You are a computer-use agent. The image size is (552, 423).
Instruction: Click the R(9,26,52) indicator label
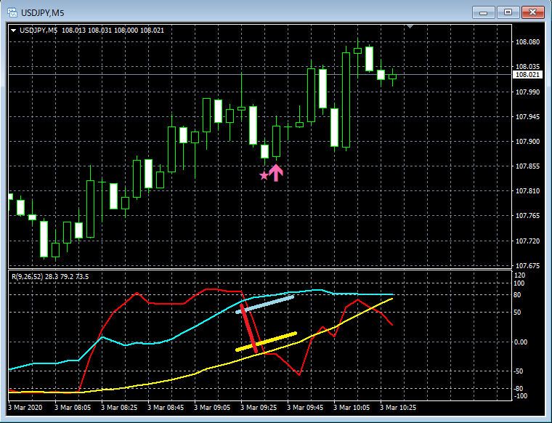[28, 277]
